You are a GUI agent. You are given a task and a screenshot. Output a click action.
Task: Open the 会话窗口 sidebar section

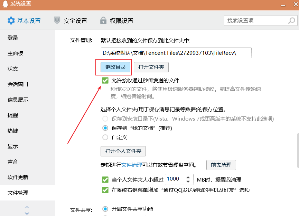click(x=28, y=84)
